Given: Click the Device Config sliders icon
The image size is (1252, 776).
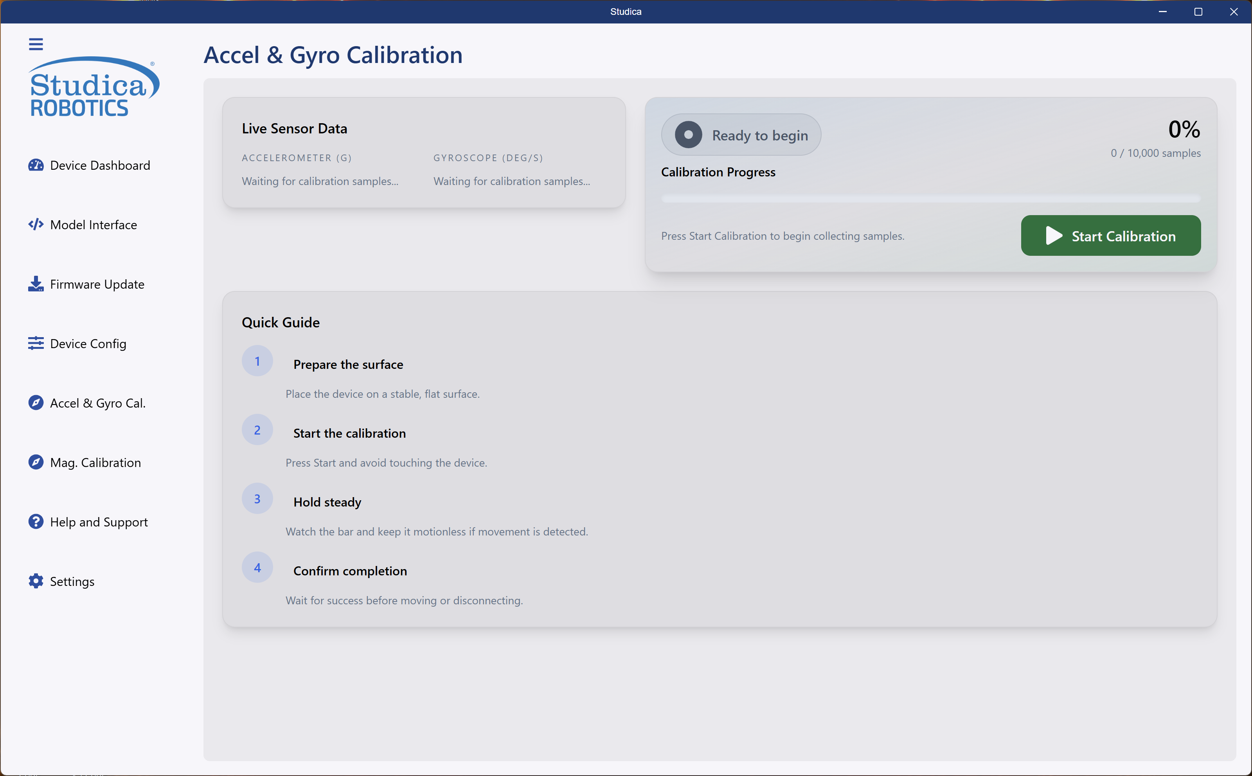Looking at the screenshot, I should [x=35, y=343].
